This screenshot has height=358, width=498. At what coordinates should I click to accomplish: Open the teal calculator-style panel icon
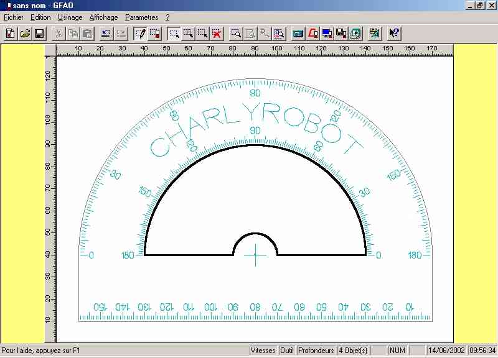point(298,34)
